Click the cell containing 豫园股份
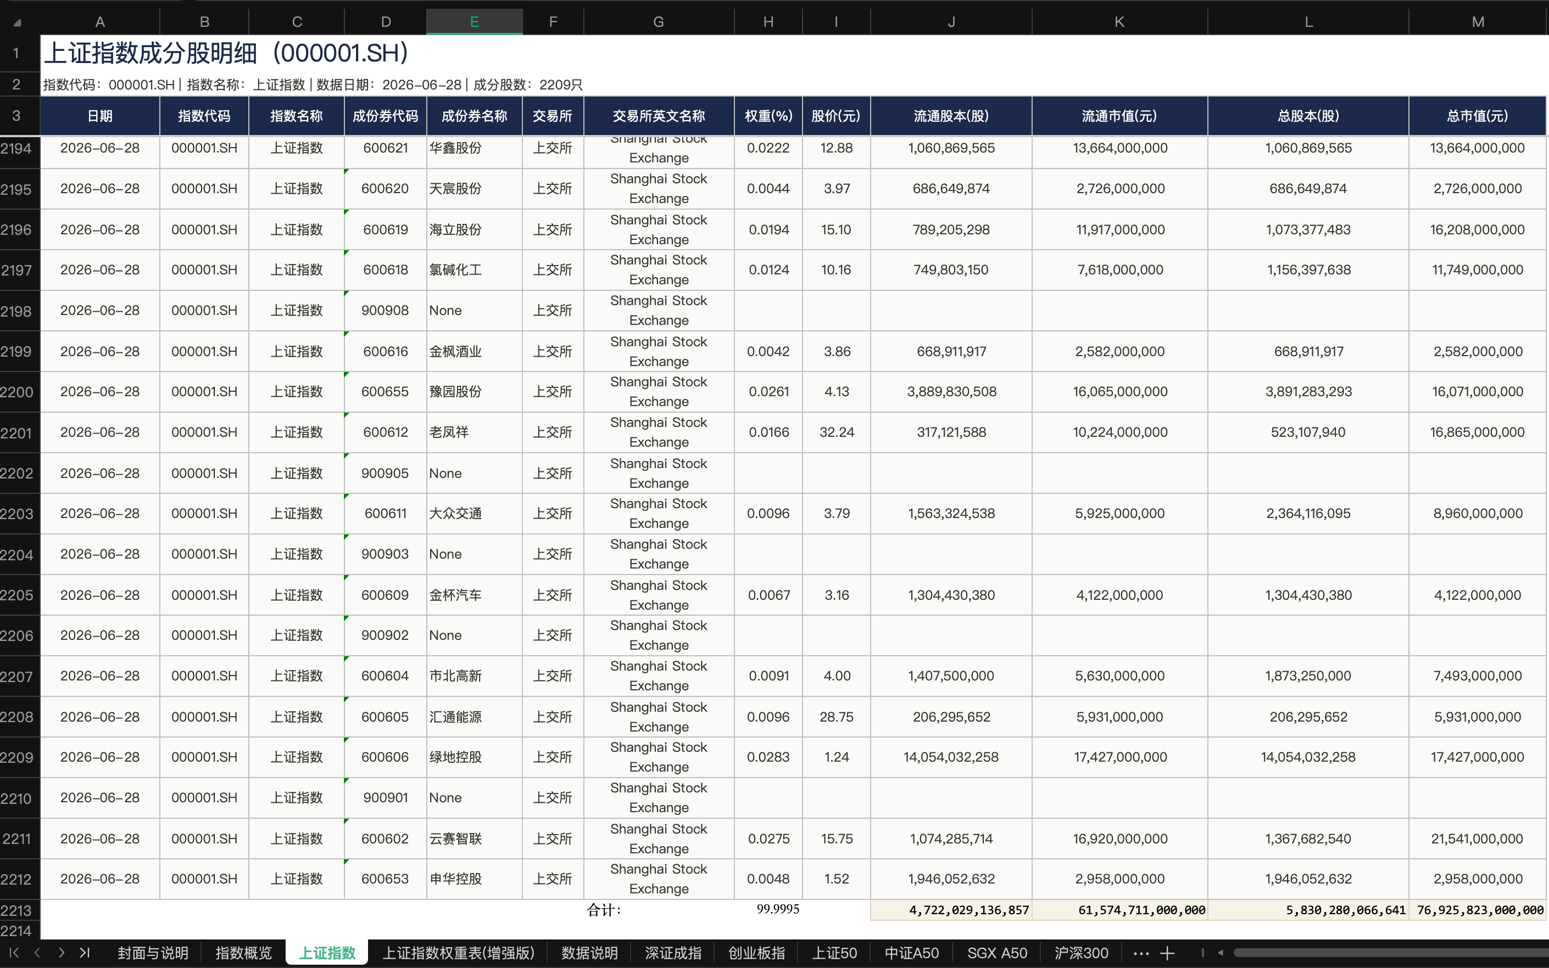The width and height of the screenshot is (1549, 968). pyautogui.click(x=474, y=392)
